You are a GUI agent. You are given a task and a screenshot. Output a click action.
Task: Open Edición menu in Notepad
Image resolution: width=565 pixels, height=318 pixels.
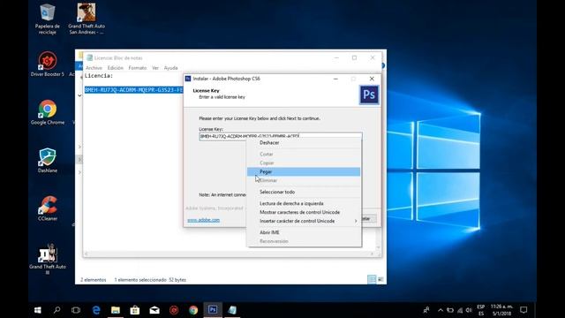point(116,68)
